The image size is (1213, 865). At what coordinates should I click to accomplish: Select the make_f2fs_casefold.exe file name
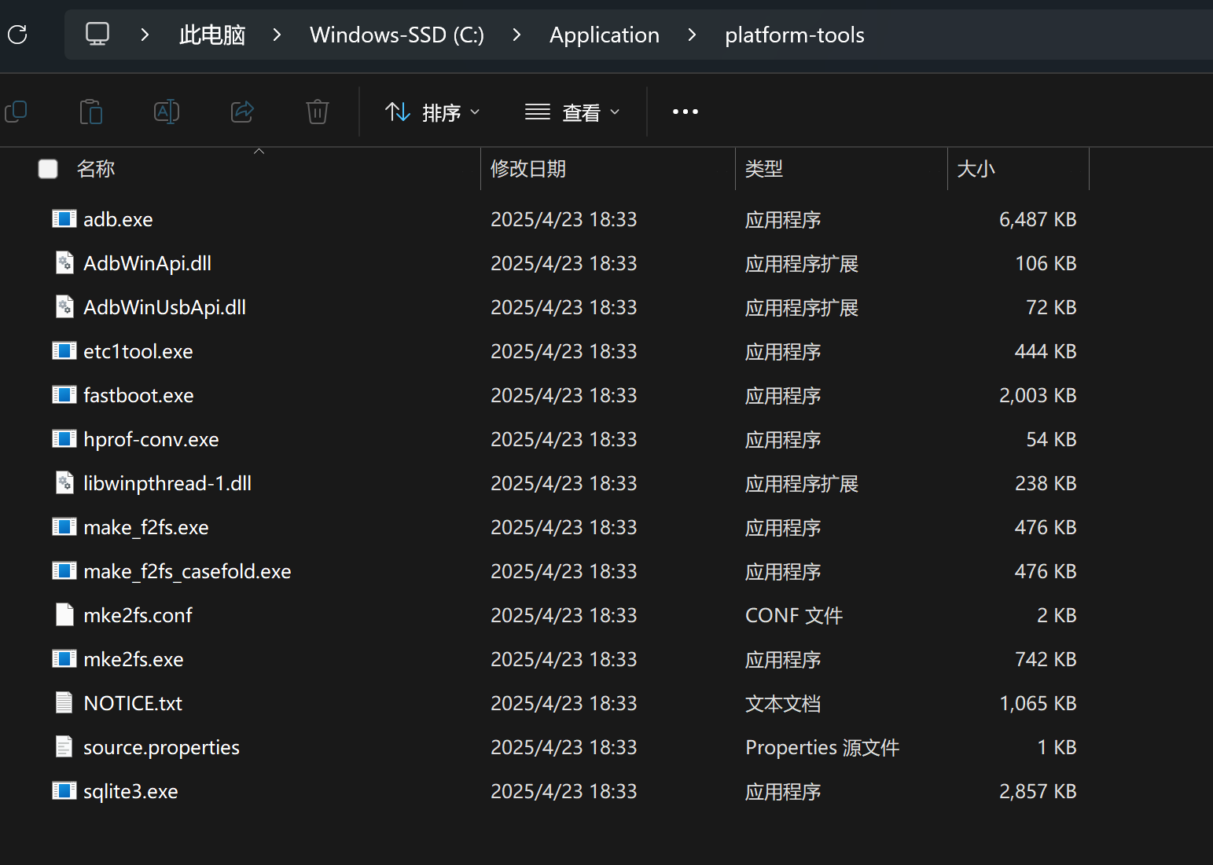(187, 571)
